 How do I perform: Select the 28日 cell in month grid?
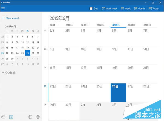click(x=150, y=93)
